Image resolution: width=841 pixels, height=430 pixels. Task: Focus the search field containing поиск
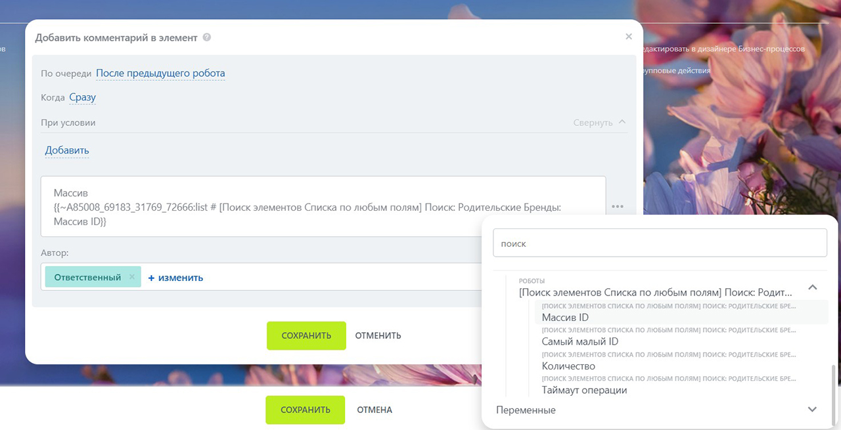660,243
